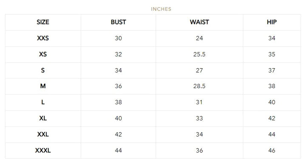Click the XL size row label
306x164 pixels.
[x=43, y=118]
